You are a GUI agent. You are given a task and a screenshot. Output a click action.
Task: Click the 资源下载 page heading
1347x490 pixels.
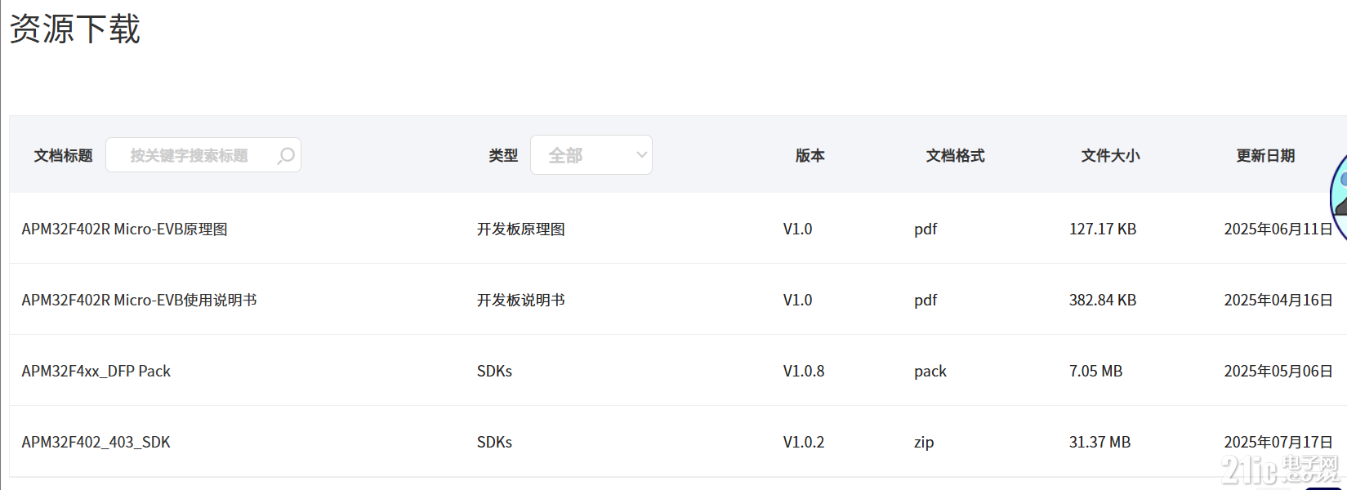tap(75, 29)
